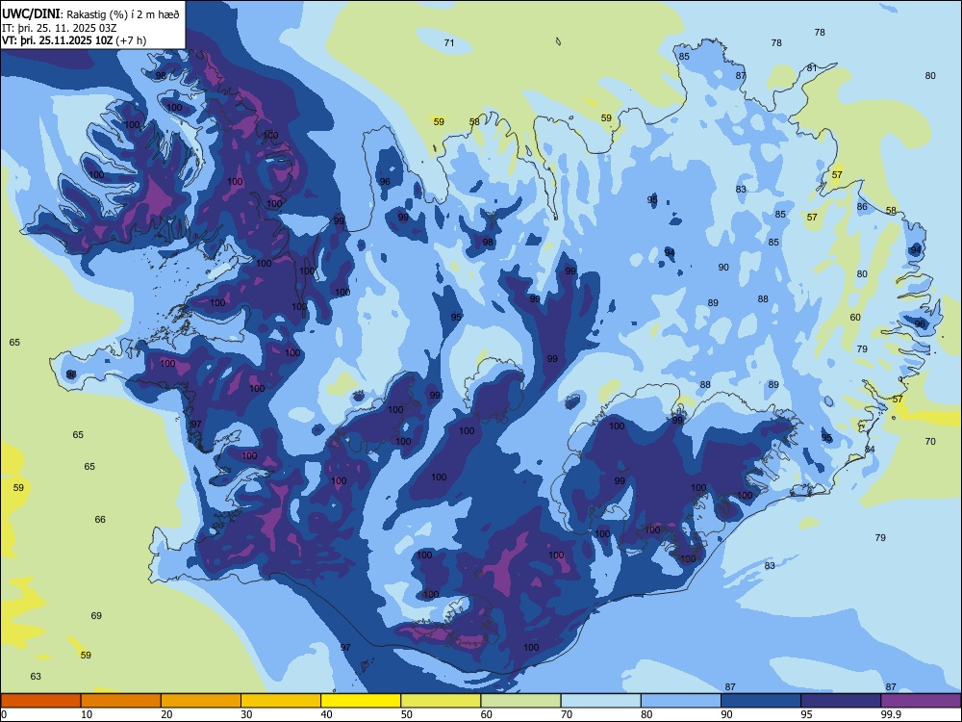
Task: Click the 'VT: þri. 25.11.2025 10Z (+7 h)' line
Action: pos(74,40)
